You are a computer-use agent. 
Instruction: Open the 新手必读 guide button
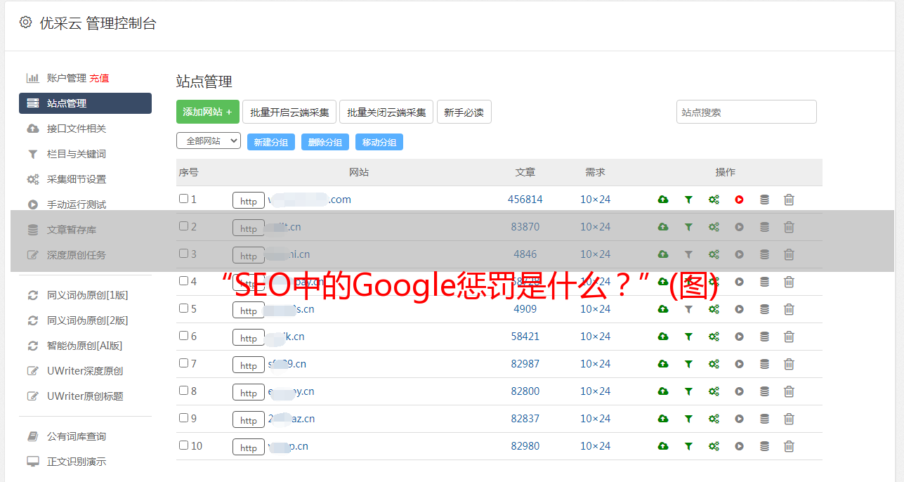[464, 112]
